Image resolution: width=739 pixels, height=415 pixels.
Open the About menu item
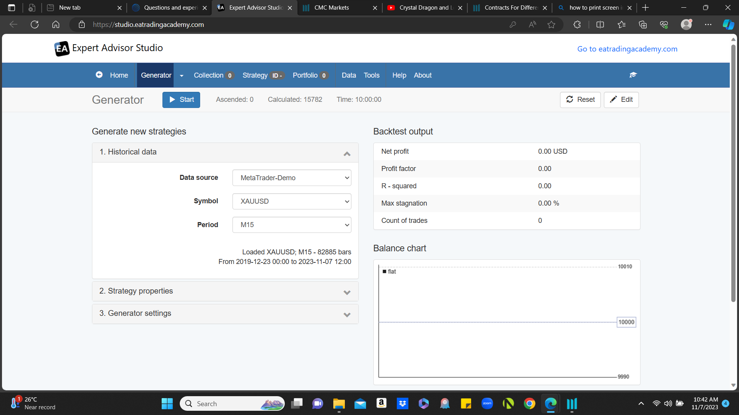point(423,75)
